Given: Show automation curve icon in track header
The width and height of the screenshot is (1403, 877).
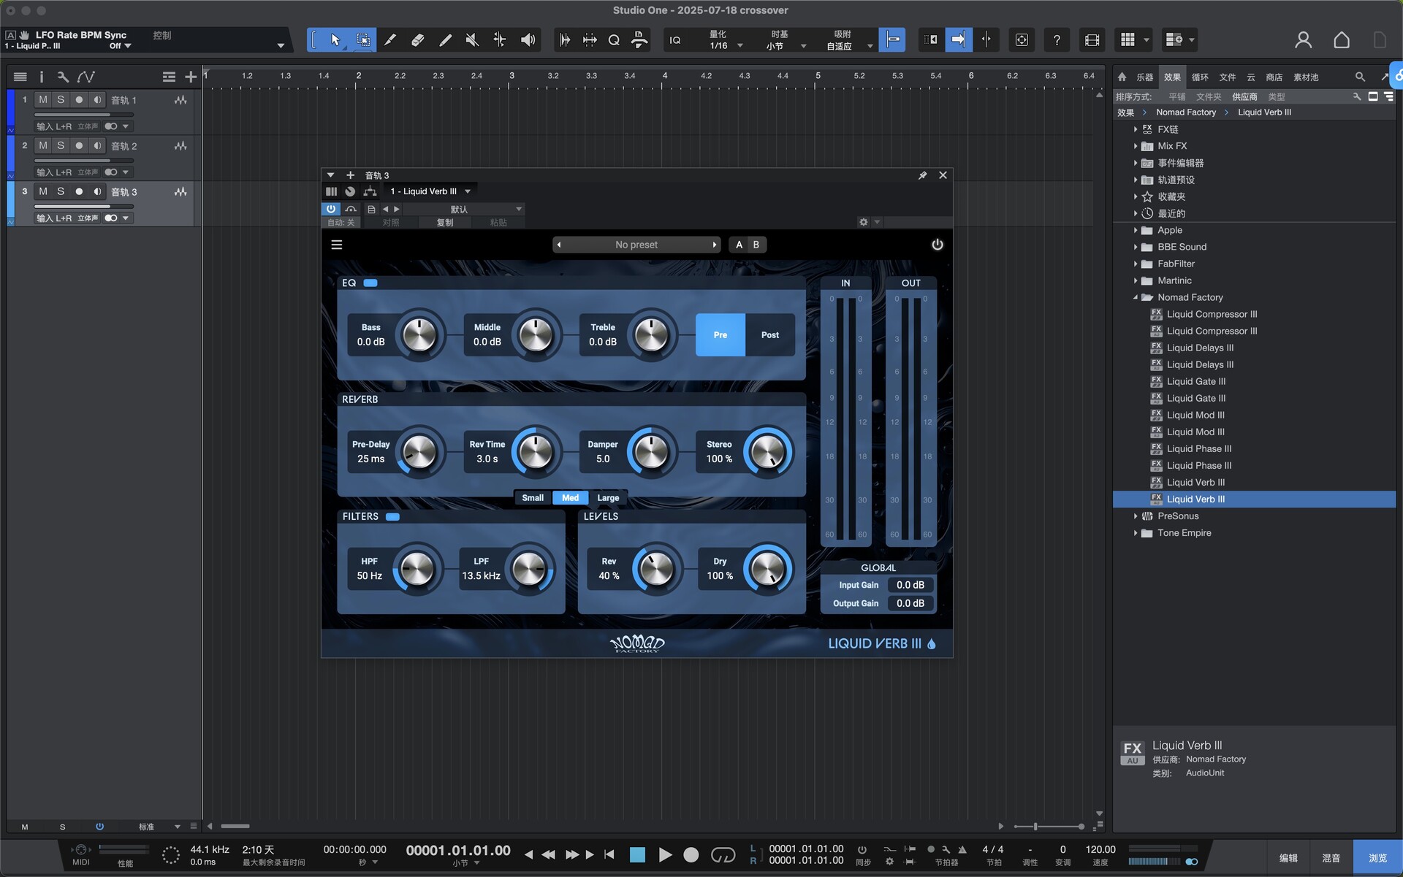Looking at the screenshot, I should [x=86, y=77].
